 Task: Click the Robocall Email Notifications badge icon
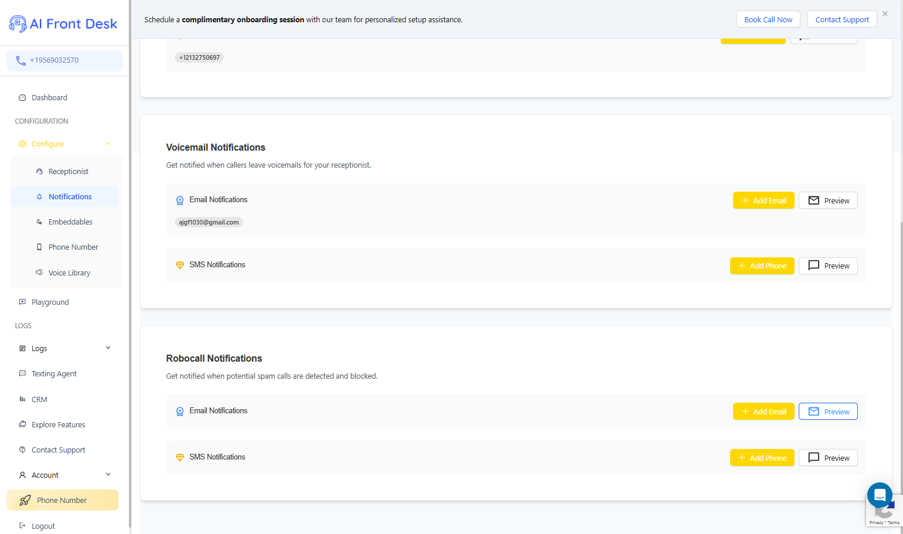(x=180, y=411)
